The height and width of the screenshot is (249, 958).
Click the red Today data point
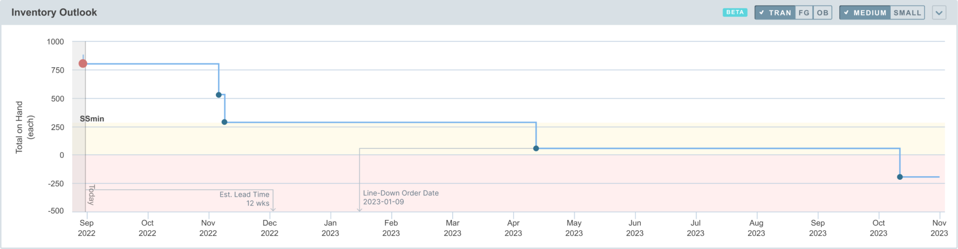(x=83, y=64)
